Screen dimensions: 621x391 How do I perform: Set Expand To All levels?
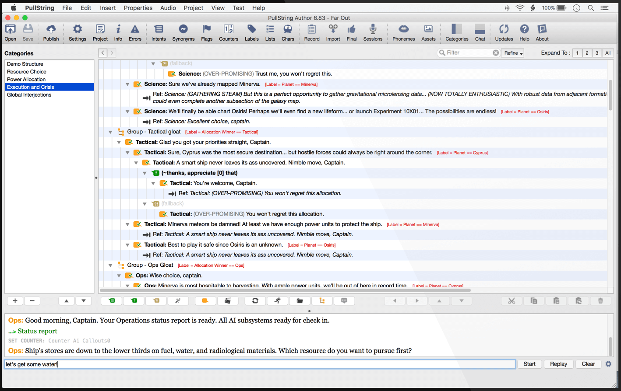tap(608, 53)
